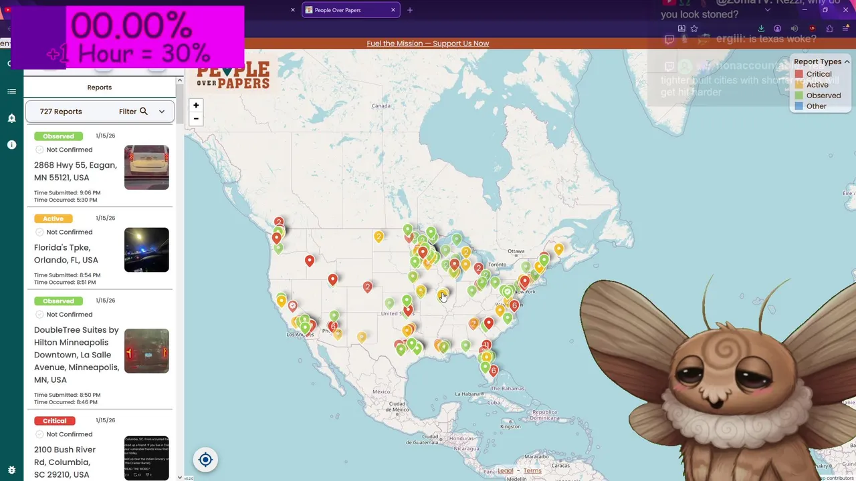Open the Legal link on map
856x481 pixels.
coord(506,470)
